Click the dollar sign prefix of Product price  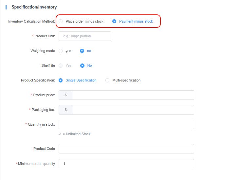coord(66,95)
